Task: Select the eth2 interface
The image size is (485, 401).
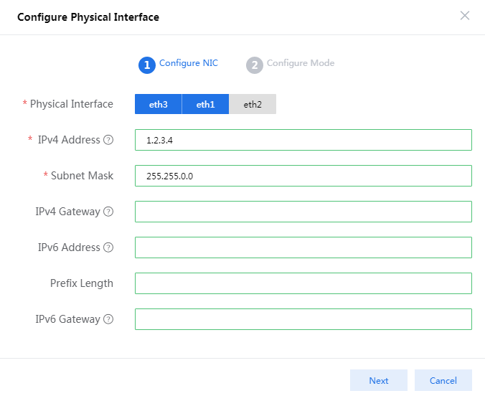Action: [253, 104]
